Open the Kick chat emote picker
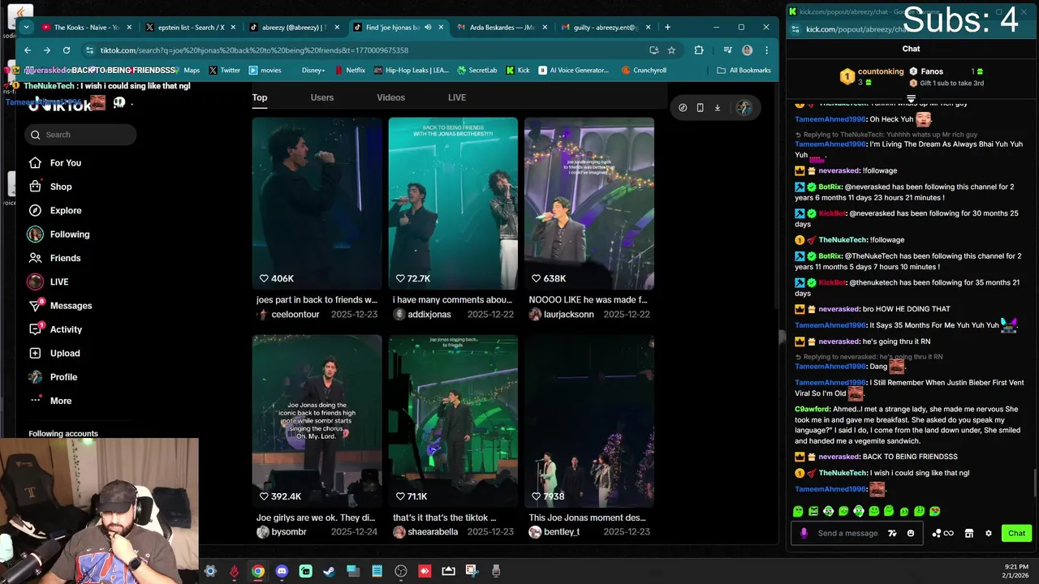Image resolution: width=1039 pixels, height=584 pixels. click(911, 534)
